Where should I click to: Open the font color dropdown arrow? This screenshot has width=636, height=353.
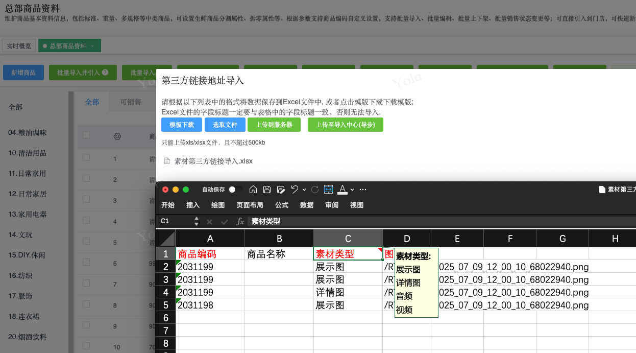(x=352, y=190)
